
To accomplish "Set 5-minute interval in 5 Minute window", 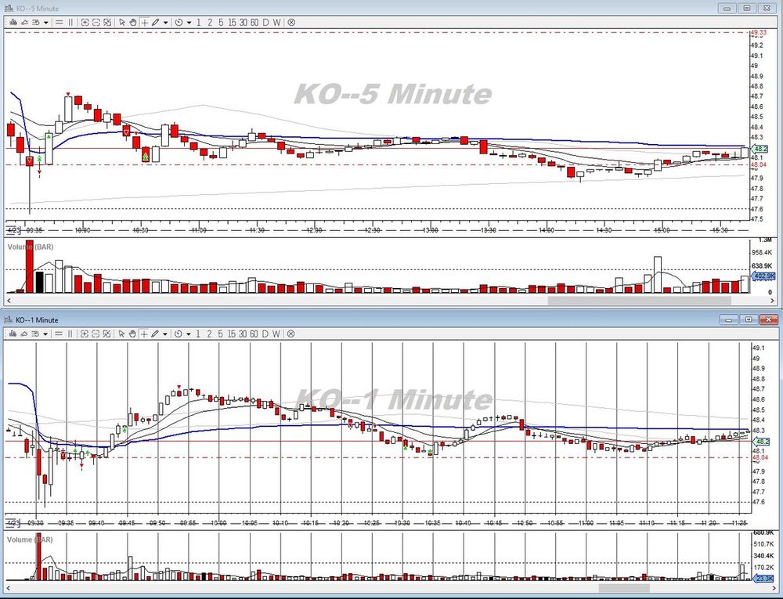I will (x=221, y=23).
